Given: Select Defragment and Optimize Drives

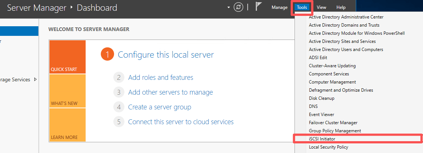Looking at the screenshot, I should pos(341,90).
